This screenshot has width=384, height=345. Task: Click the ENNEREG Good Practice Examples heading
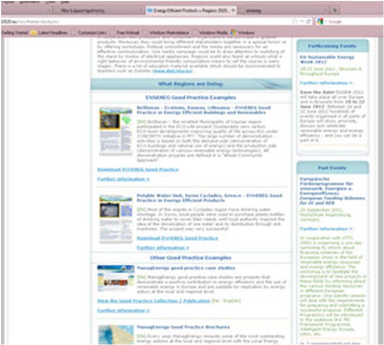point(191,97)
